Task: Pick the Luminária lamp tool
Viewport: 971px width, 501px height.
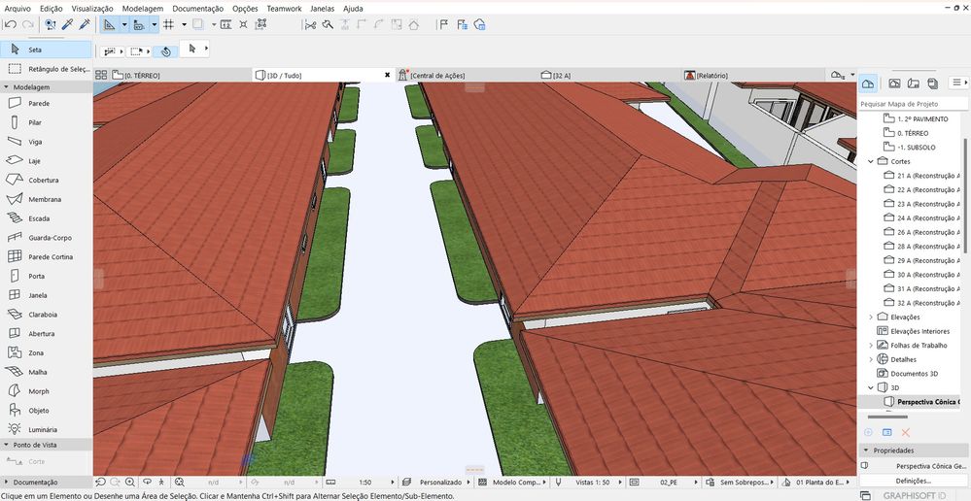Action: pos(43,429)
